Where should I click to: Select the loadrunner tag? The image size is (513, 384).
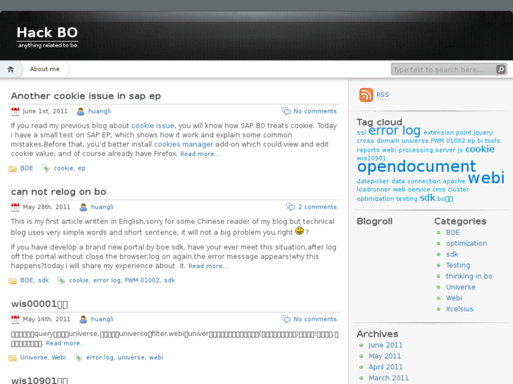coord(373,190)
